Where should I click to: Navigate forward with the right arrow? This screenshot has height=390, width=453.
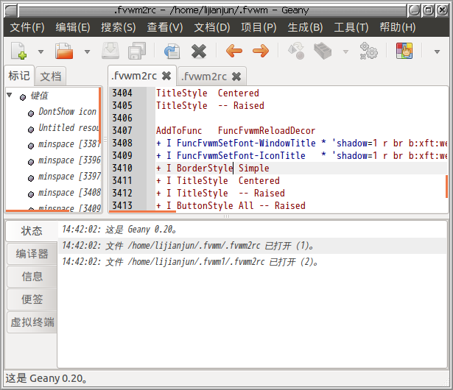pos(261,51)
